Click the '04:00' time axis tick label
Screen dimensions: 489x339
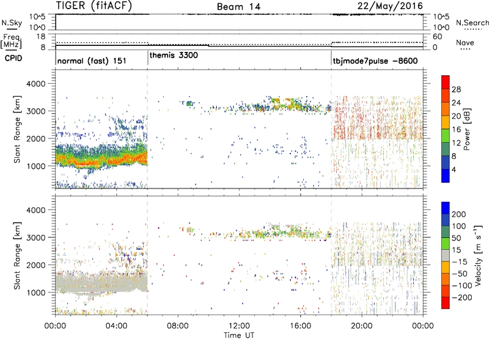pos(116,326)
